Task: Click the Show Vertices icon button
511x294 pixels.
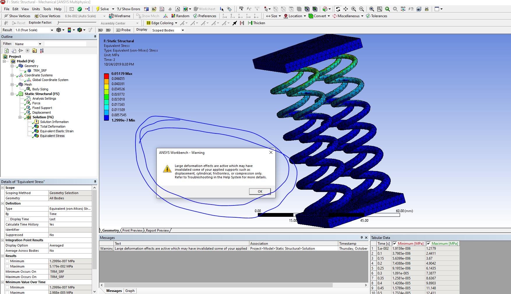Action: (x=17, y=16)
